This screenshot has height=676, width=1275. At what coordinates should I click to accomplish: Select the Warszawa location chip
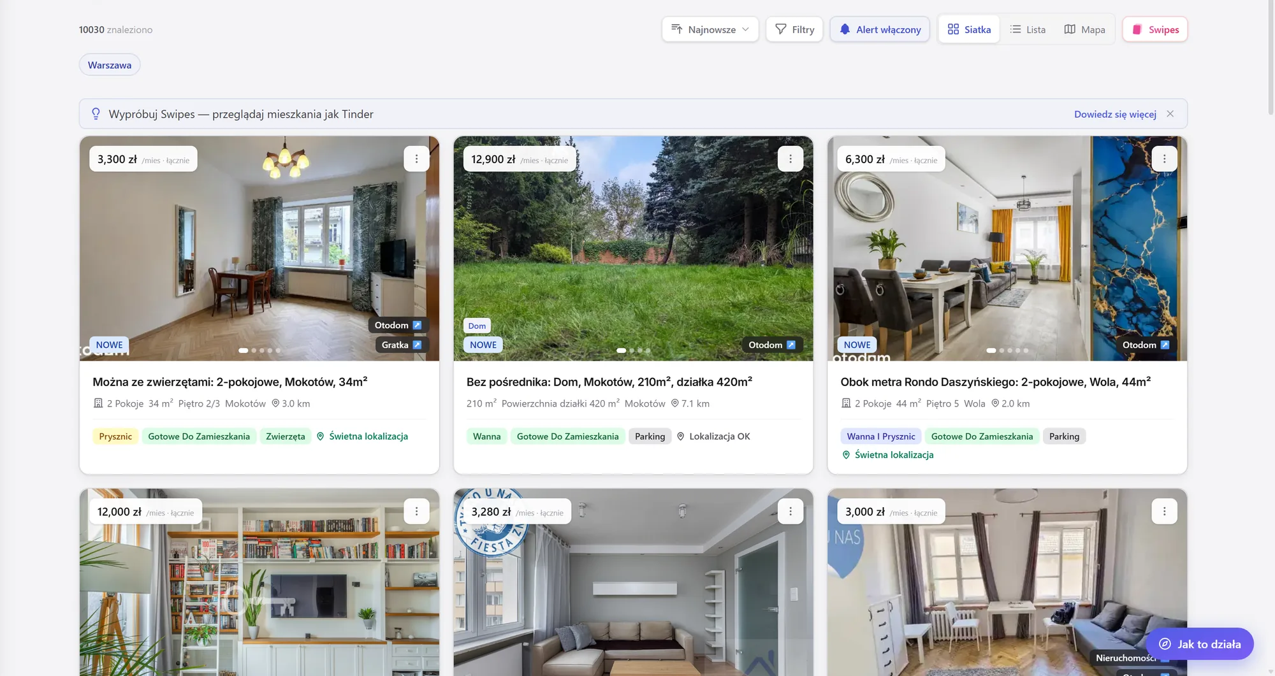(x=110, y=65)
